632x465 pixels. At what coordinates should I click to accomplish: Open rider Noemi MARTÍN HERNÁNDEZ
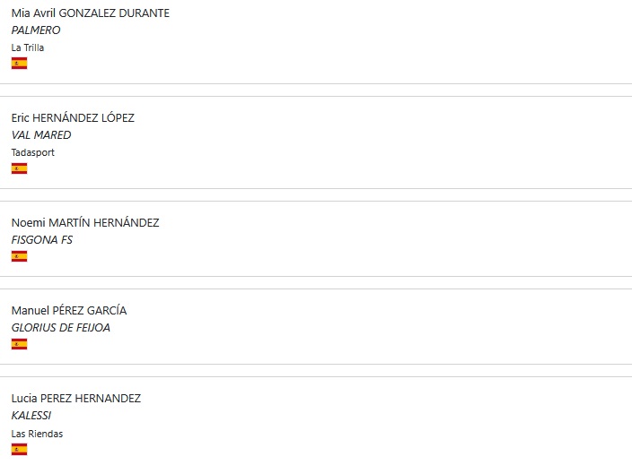coord(85,222)
